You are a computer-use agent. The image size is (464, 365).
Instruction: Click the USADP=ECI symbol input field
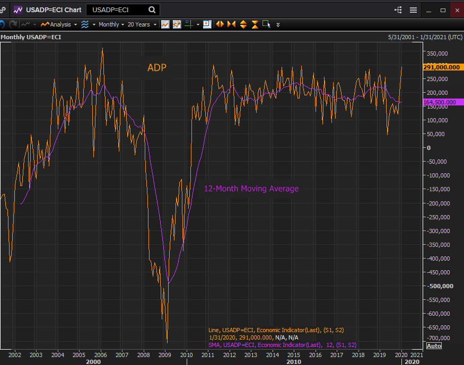tap(117, 10)
